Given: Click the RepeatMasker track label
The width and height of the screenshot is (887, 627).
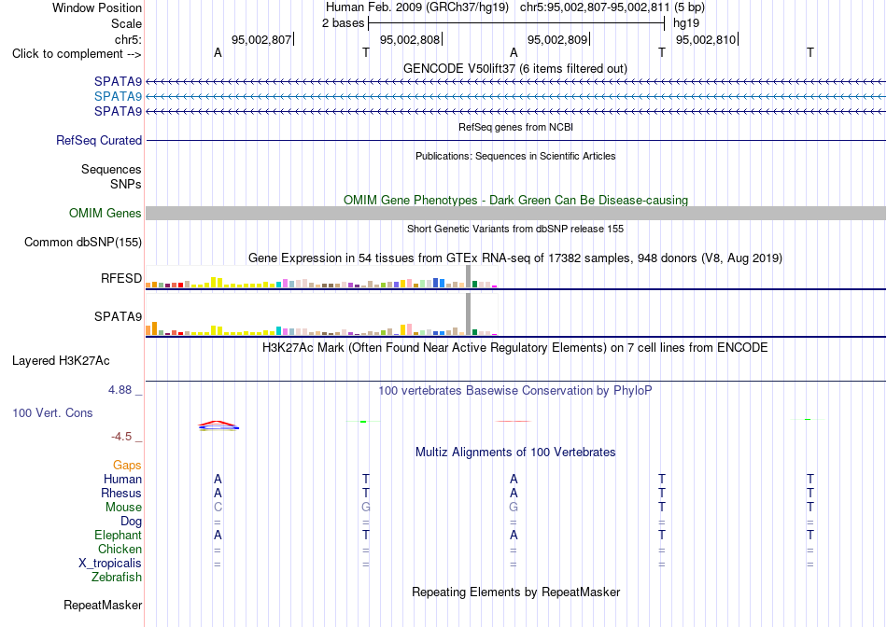Looking at the screenshot, I should click(103, 605).
